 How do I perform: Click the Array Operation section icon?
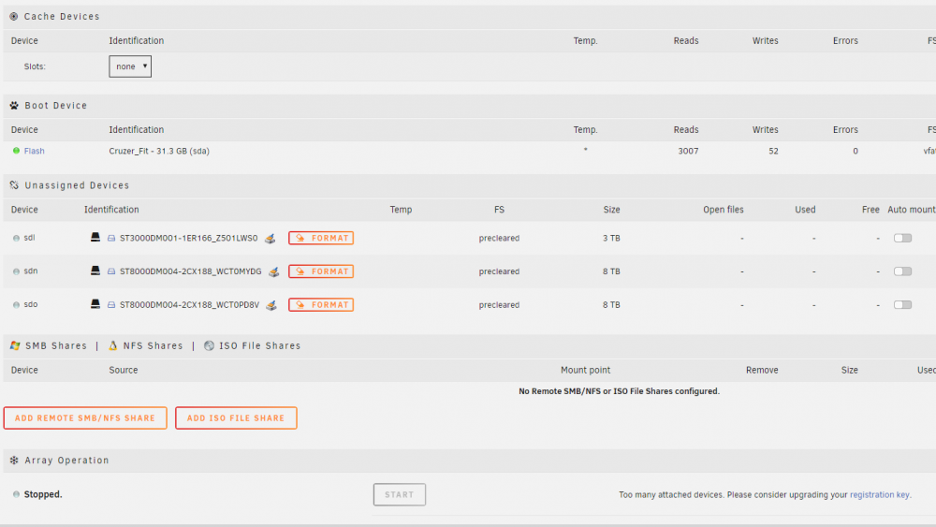14,461
